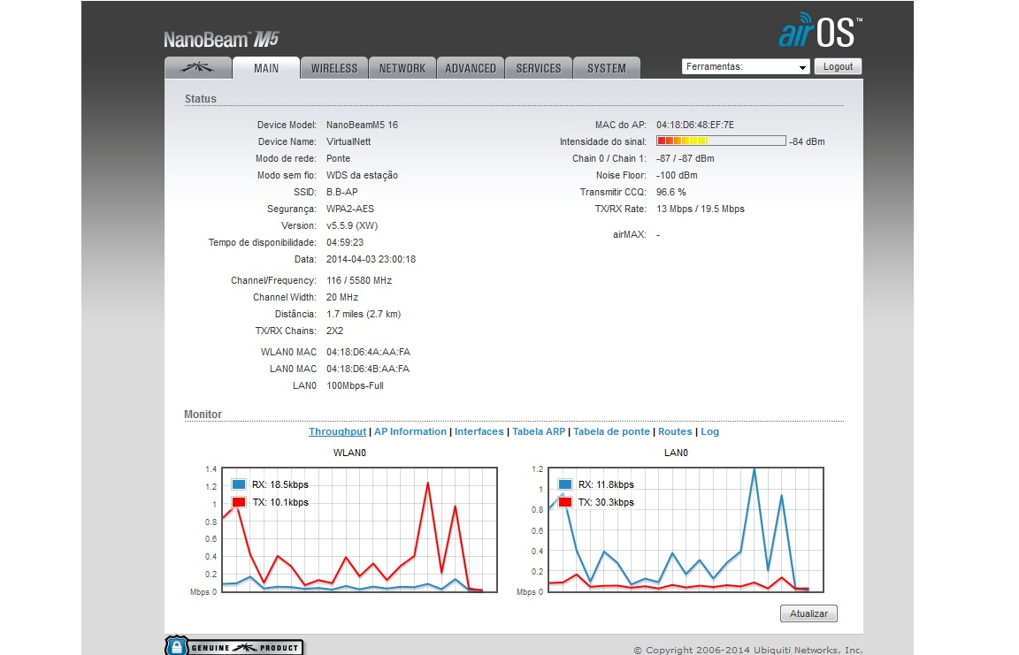Click the airOS logo

click(x=820, y=31)
